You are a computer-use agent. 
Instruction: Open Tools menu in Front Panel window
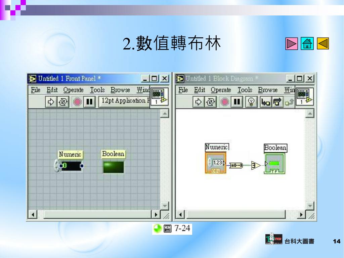tap(97, 90)
